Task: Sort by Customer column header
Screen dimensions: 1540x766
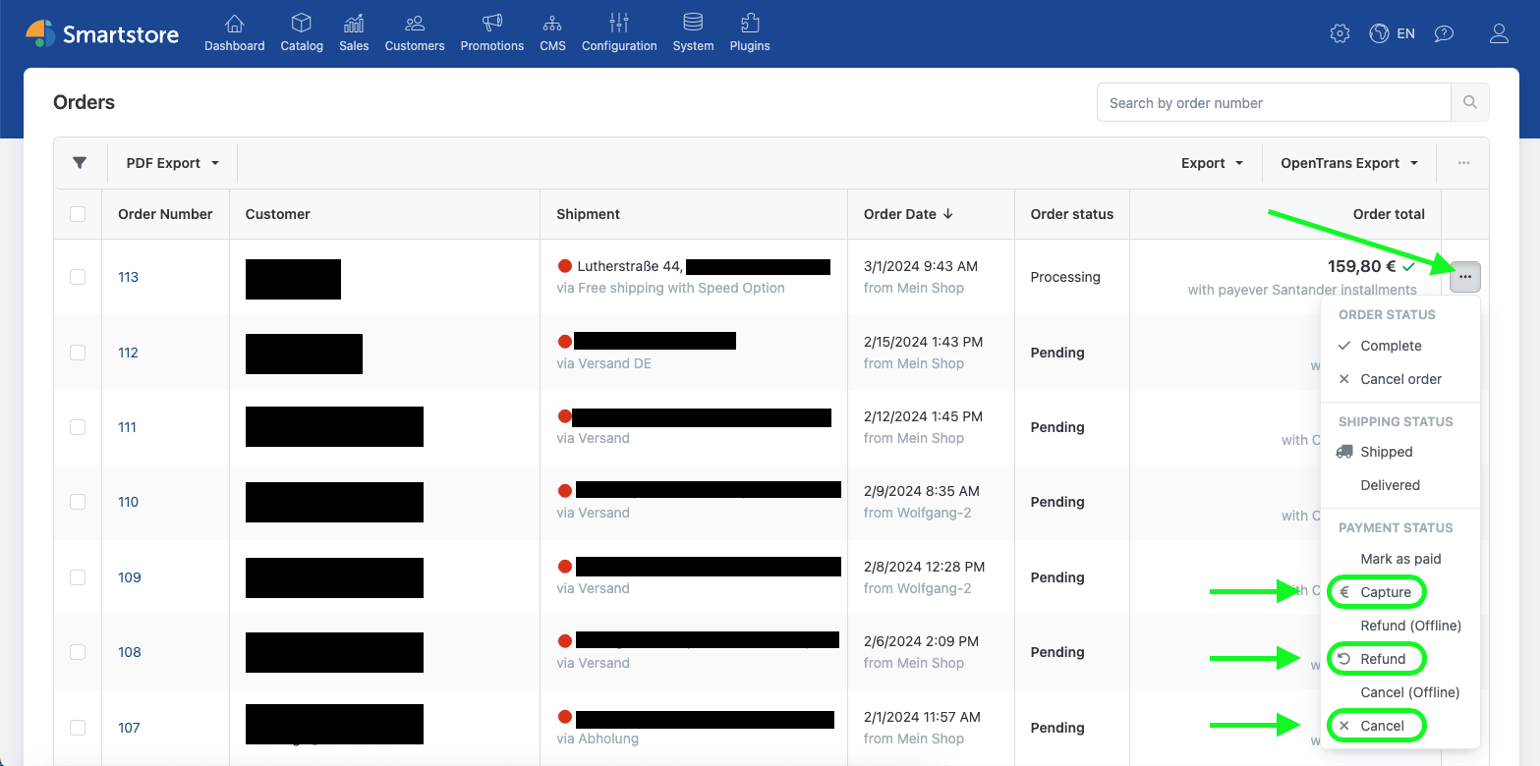Action: 277,214
